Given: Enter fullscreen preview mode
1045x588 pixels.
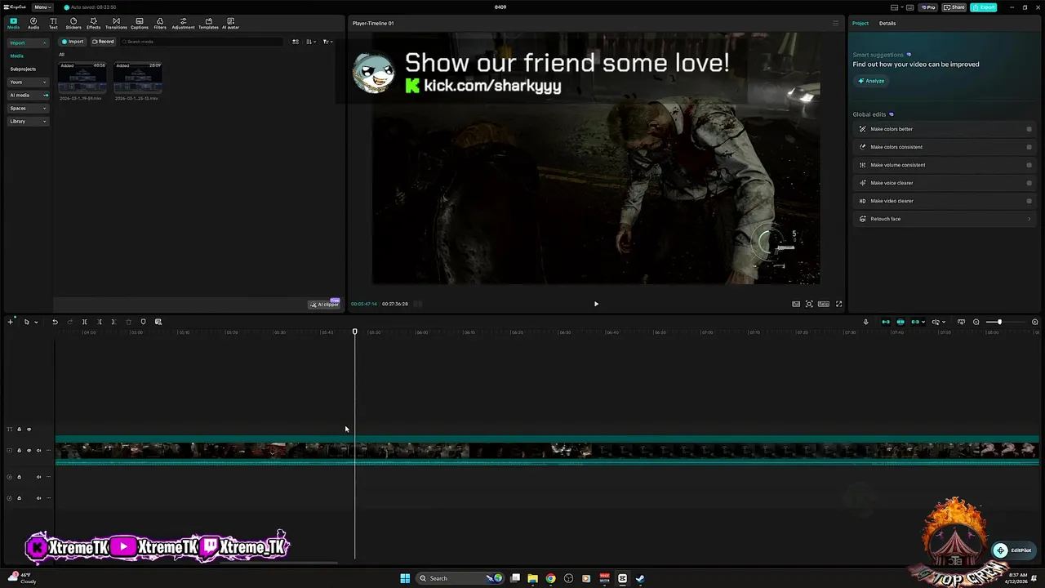Looking at the screenshot, I should click(x=838, y=304).
